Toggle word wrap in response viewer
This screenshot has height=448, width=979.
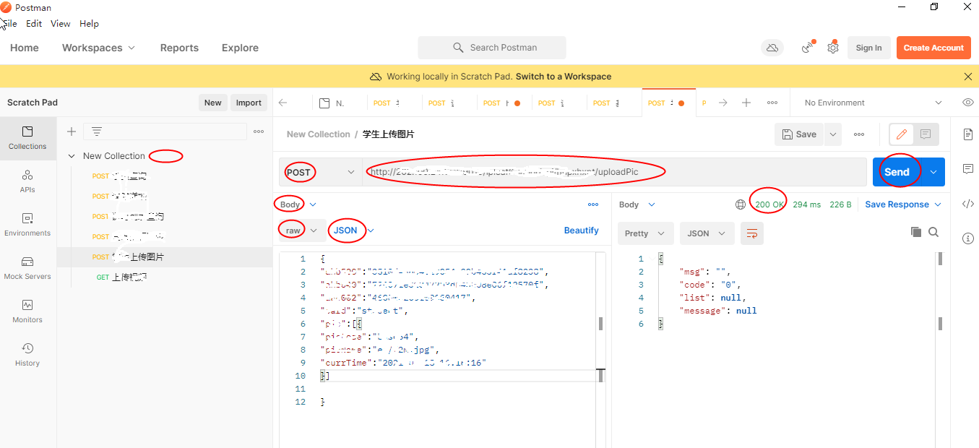(x=752, y=233)
